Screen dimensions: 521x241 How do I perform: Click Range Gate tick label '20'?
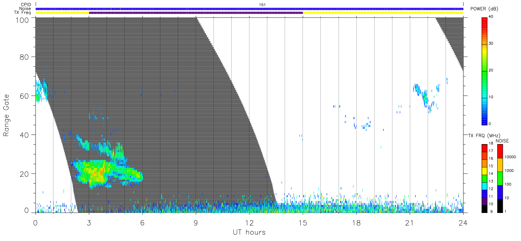coord(25,174)
